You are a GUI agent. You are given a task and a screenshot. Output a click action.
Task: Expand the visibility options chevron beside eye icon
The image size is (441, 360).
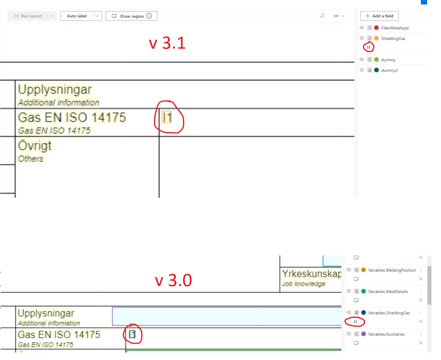point(343,16)
